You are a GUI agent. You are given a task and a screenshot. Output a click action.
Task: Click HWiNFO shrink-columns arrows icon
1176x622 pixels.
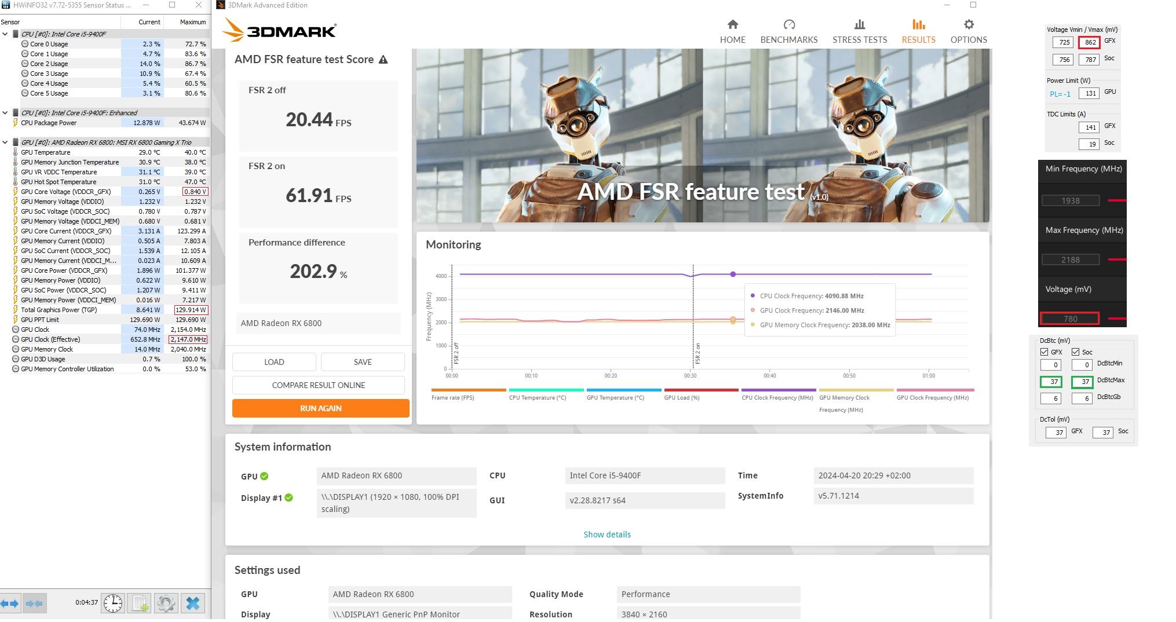pyautogui.click(x=34, y=603)
